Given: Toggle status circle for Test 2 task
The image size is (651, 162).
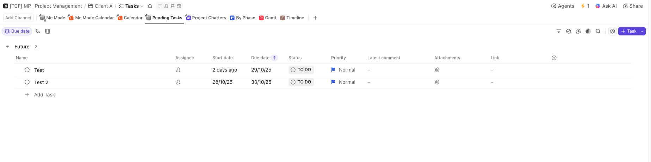Looking at the screenshot, I should 27,82.
